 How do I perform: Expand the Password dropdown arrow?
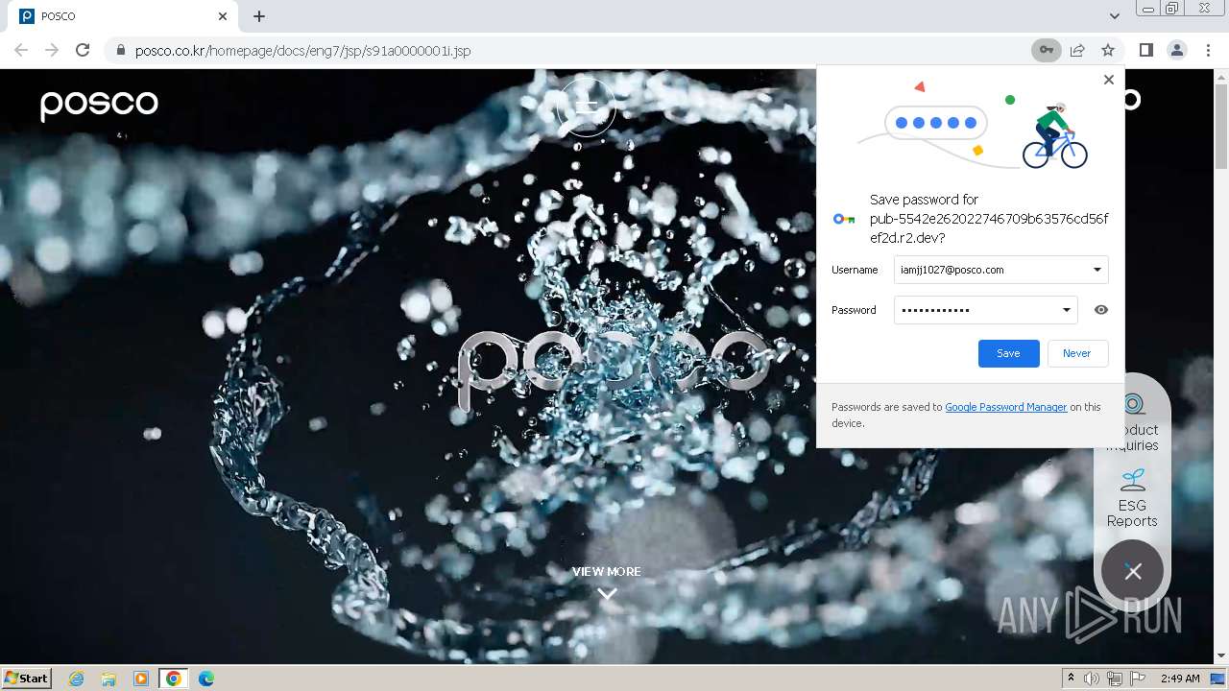[x=1066, y=310]
